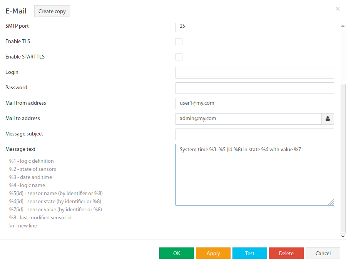Click the '%5{id} - sensor name' hint
The width and height of the screenshot is (346, 264).
coord(56,193)
